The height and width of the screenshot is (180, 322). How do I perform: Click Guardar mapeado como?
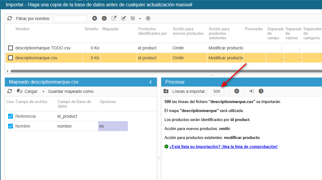tap(71, 91)
